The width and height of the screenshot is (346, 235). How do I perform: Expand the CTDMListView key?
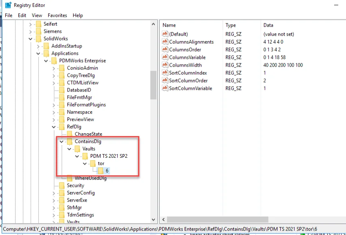(54, 83)
